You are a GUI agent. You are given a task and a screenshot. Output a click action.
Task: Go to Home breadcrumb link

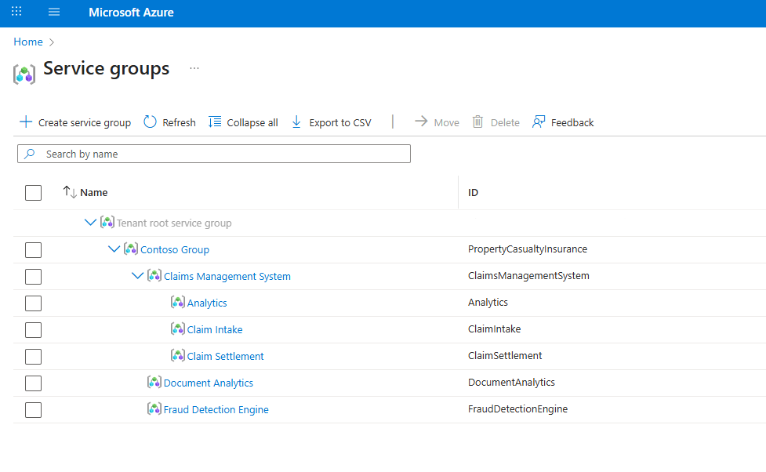coord(27,42)
